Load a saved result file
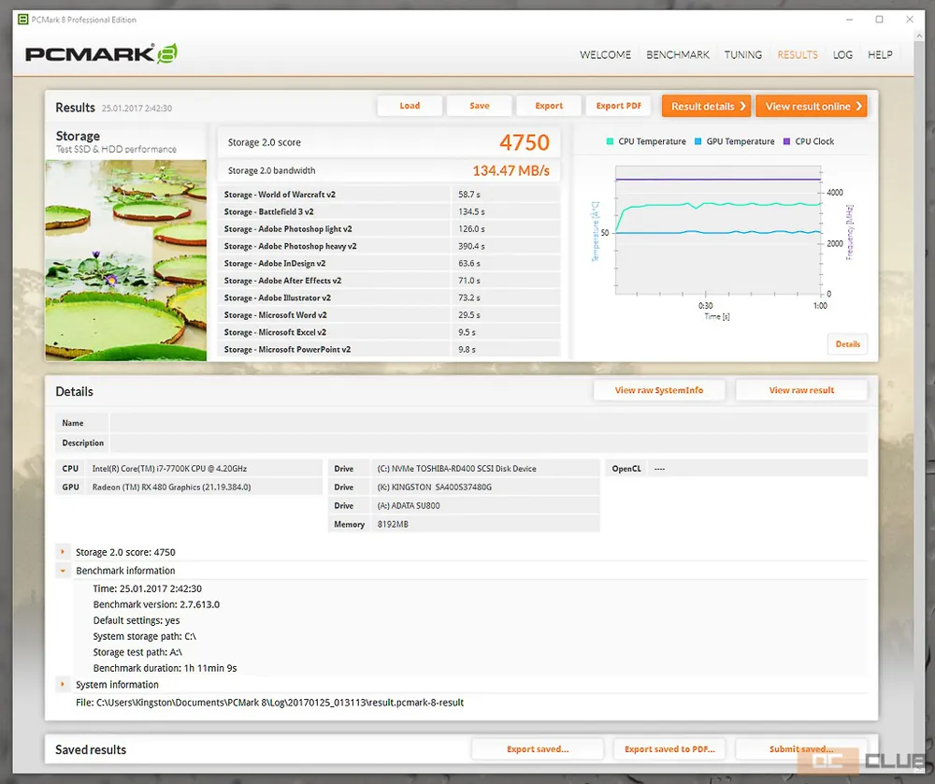Screen dimensions: 935x784 tap(410, 107)
